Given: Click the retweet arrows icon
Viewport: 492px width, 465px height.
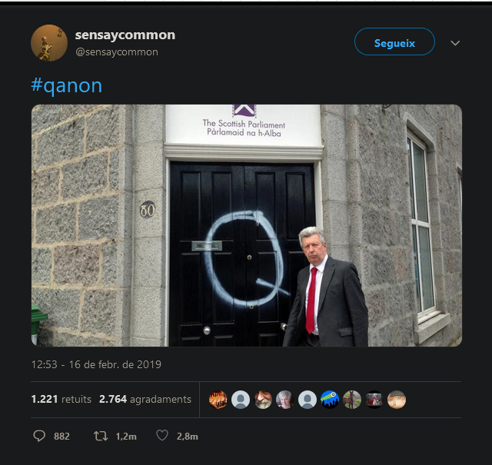Looking at the screenshot, I should click(101, 436).
